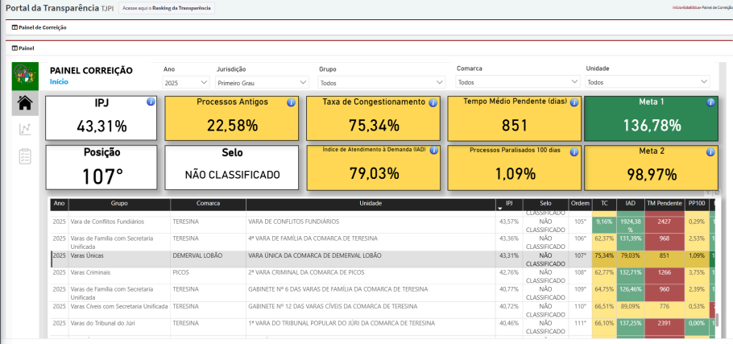The height and width of the screenshot is (344, 733).
Task: Click the TJPI coat of arms logo
Action: pyautogui.click(x=25, y=77)
